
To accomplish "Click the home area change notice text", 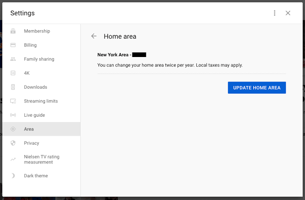I will 170,65.
